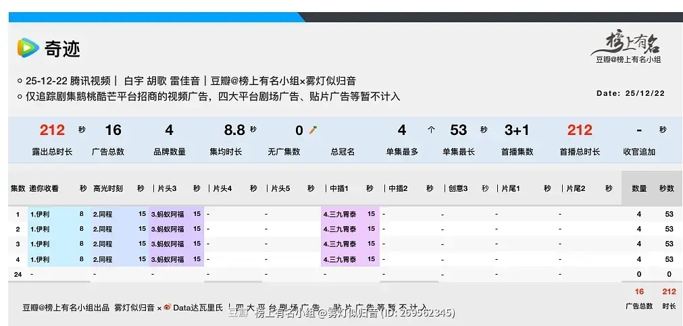Click the footer text 豆瓣@榜上有名小组出品
Screen dimensions: 683x326
(x=66, y=308)
